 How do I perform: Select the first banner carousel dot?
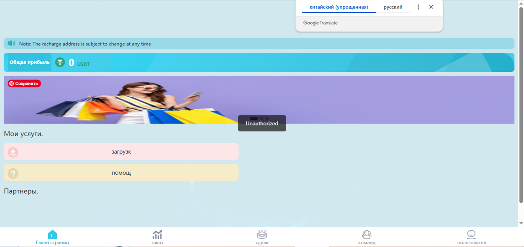[254, 118]
